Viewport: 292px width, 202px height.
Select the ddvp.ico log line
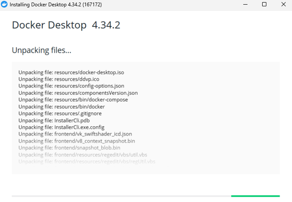(59, 79)
